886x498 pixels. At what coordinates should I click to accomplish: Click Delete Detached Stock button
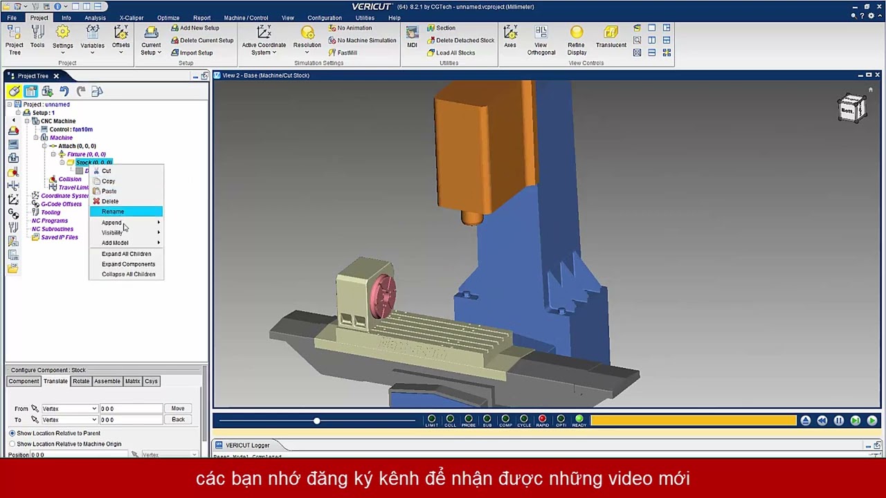[460, 40]
